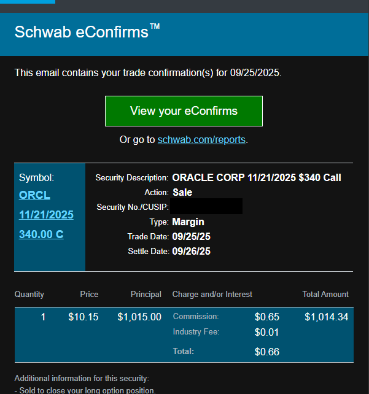Click the Schwab eConfirms header title
Screen dimensions: 369x394
click(87, 32)
